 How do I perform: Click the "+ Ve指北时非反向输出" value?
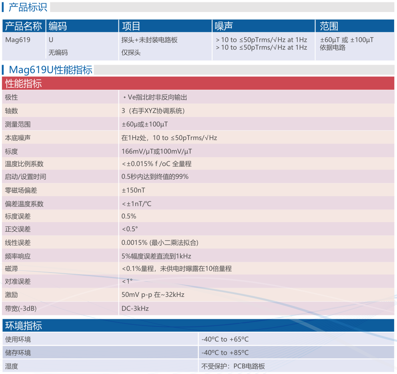155,97
